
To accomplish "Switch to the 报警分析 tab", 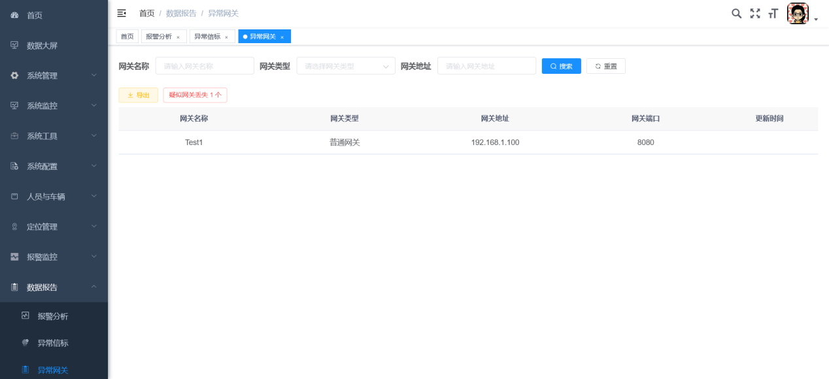I will click(x=159, y=37).
